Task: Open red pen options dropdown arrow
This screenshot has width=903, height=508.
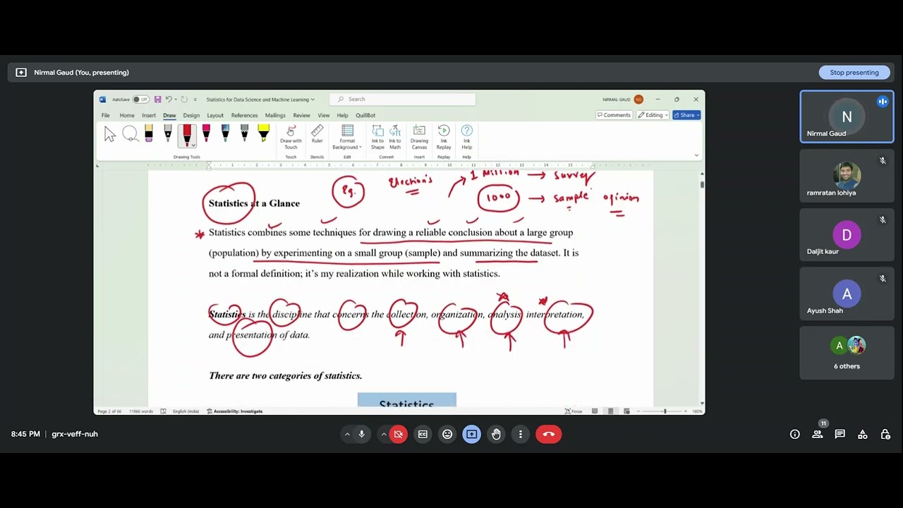Action: point(193,145)
